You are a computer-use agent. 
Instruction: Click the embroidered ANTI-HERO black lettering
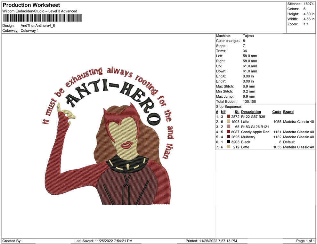tap(112, 96)
